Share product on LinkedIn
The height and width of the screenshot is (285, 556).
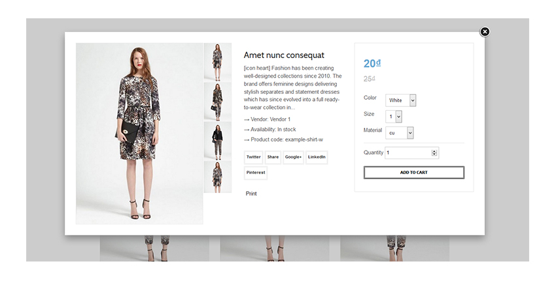(317, 157)
